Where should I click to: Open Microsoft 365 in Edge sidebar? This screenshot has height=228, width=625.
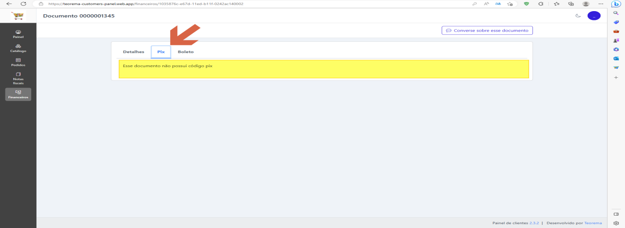click(616, 49)
